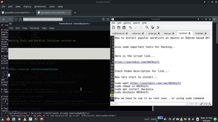218x122 pixels.
Task: Undo the last edit in Mousepad
Action: [x=130, y=27]
